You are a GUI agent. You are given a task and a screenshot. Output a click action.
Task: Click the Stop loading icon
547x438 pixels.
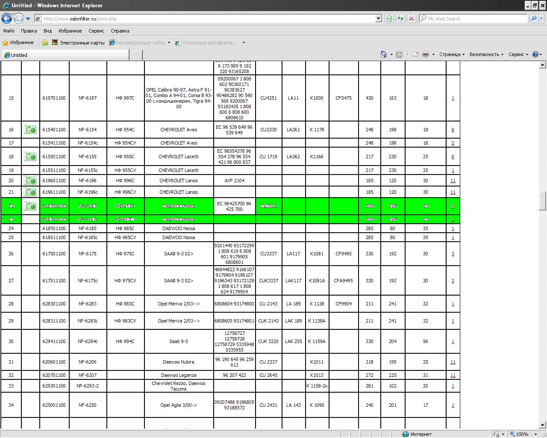[411, 18]
